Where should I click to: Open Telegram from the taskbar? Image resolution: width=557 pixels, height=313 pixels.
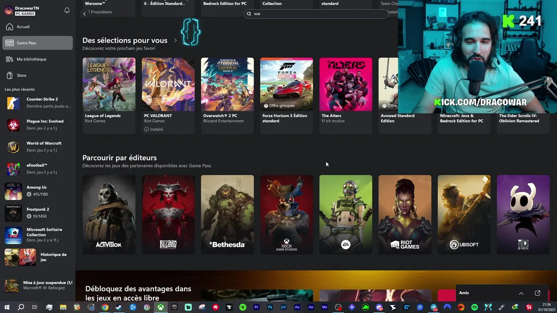(x=434, y=307)
